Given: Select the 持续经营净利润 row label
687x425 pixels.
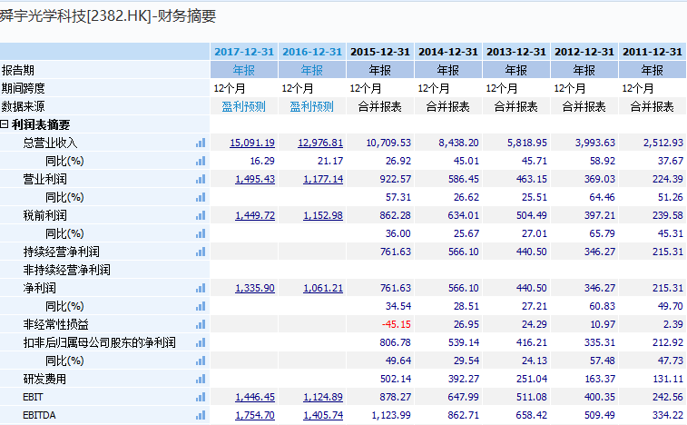Looking at the screenshot, I should (x=62, y=252).
